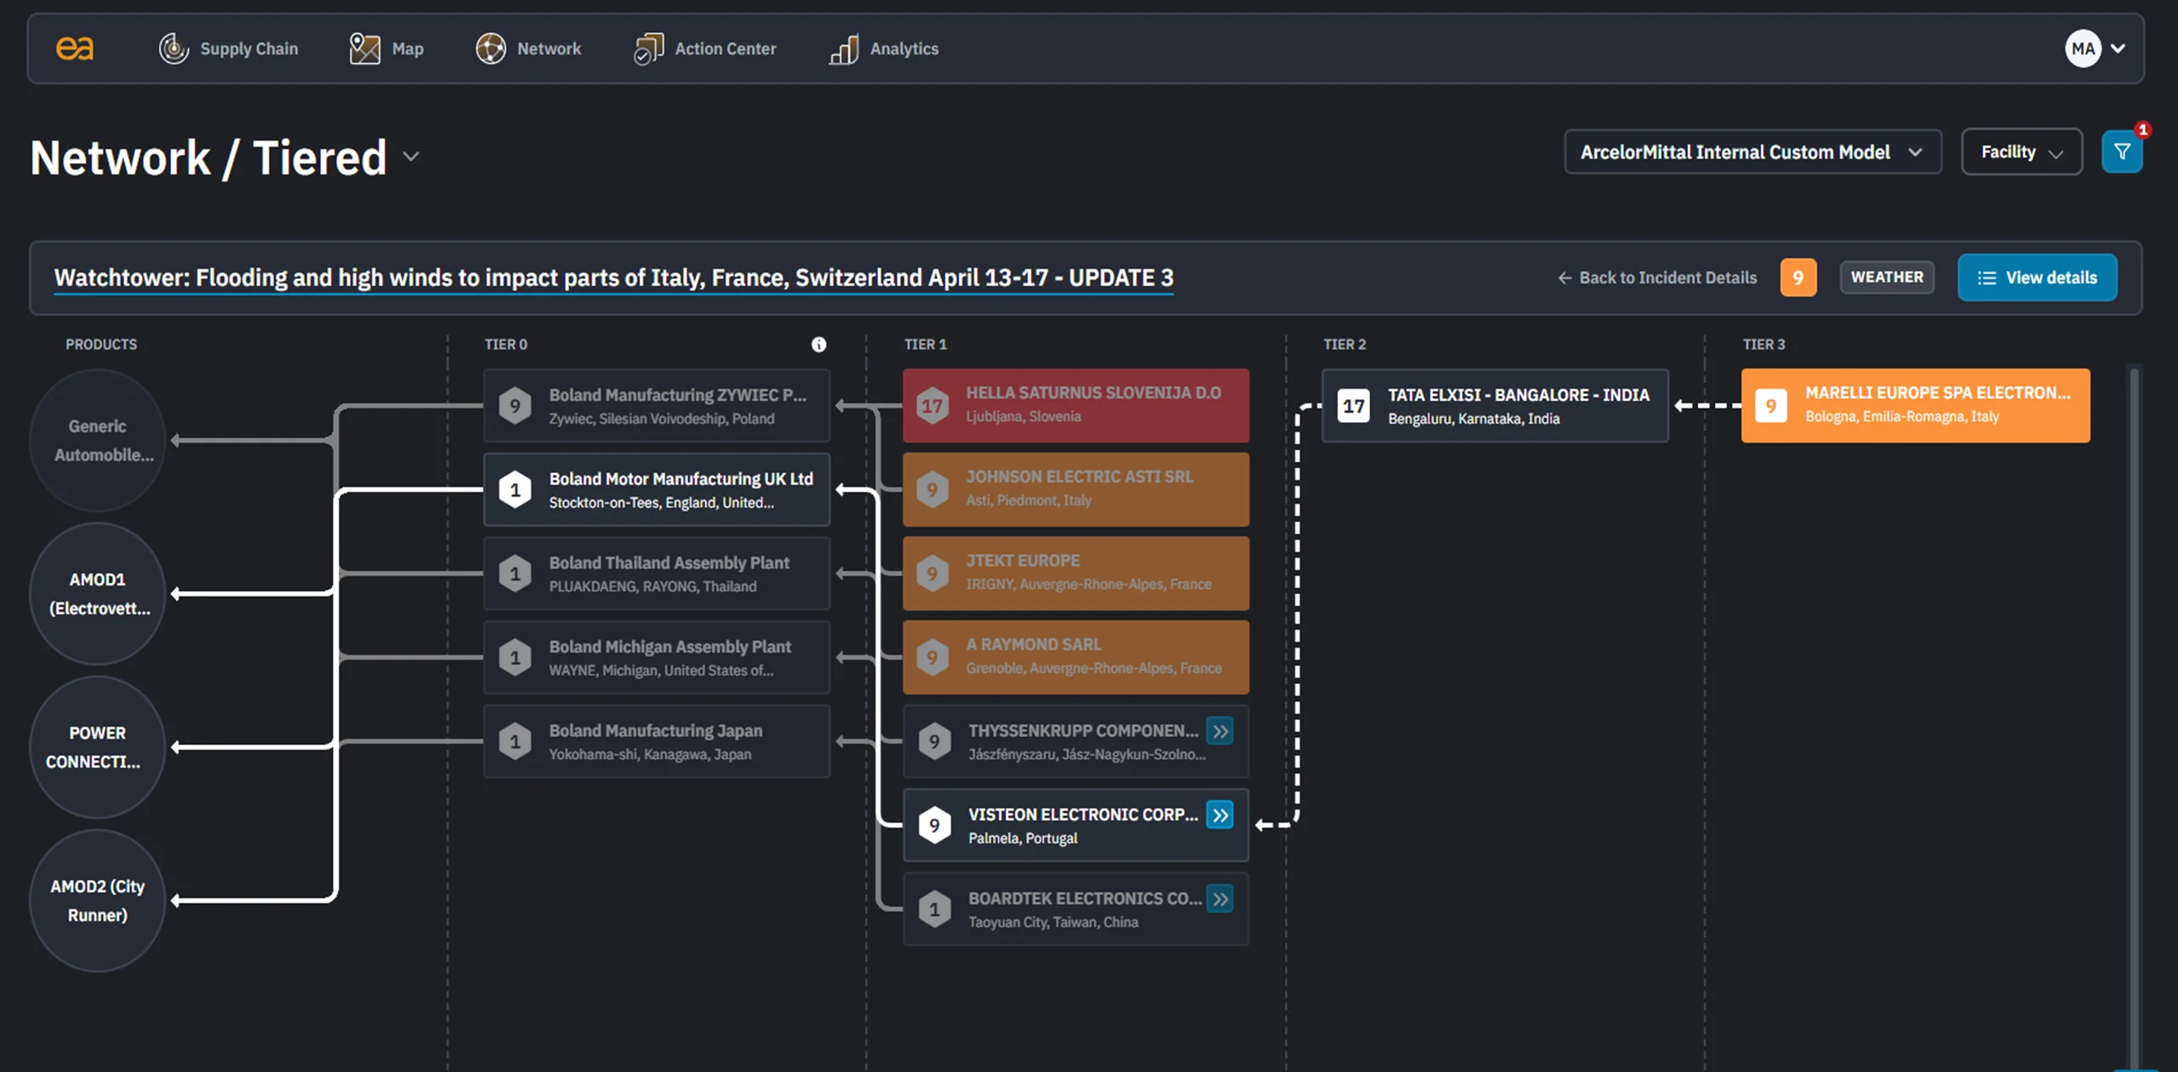Screen dimensions: 2178x1072
Task: Click the Supply Chain radar icon
Action: point(174,48)
